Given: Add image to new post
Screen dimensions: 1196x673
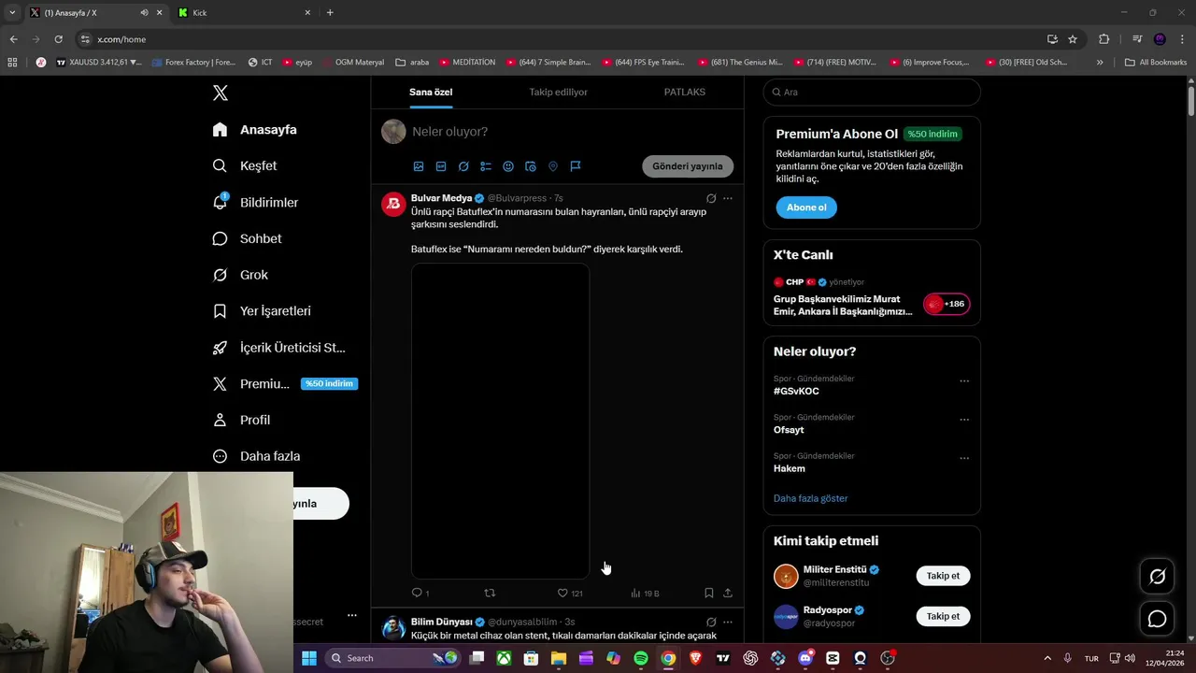Looking at the screenshot, I should click(x=419, y=166).
